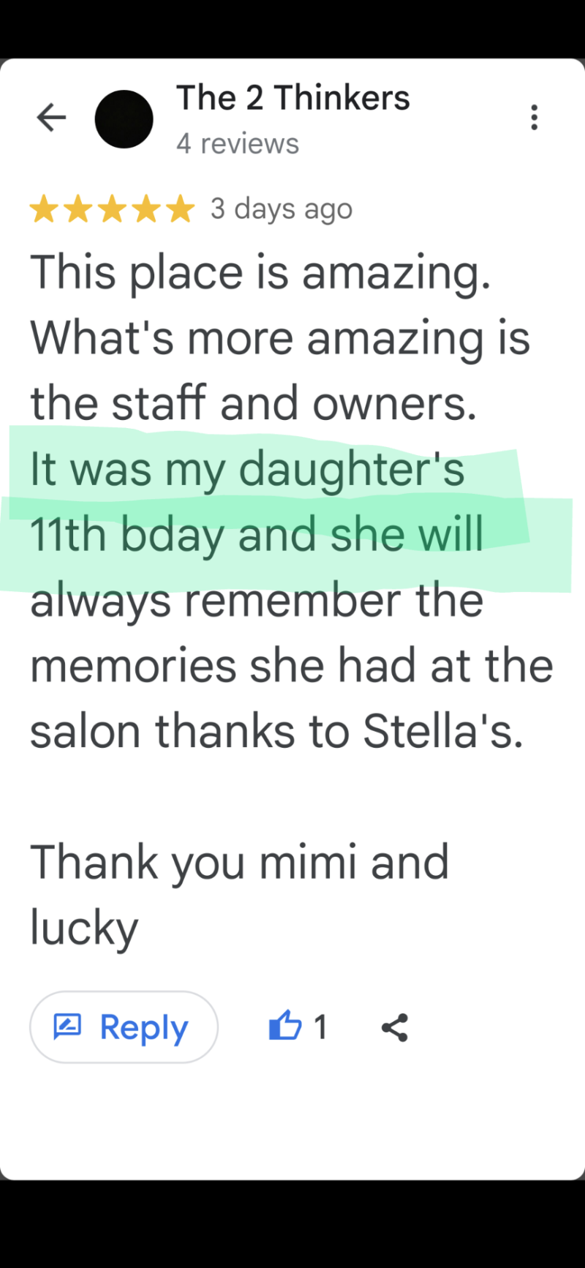Click highlighted text "11th bday and she will"
Screen dimensions: 585x1268
coord(257,535)
